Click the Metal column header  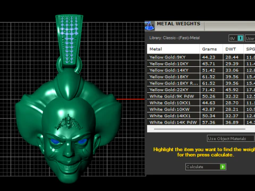click(x=173, y=49)
